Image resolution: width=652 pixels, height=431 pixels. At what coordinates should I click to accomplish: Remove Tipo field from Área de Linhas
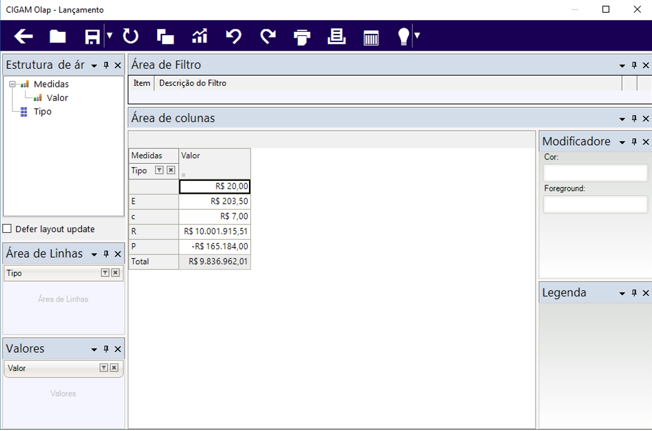[x=116, y=272]
